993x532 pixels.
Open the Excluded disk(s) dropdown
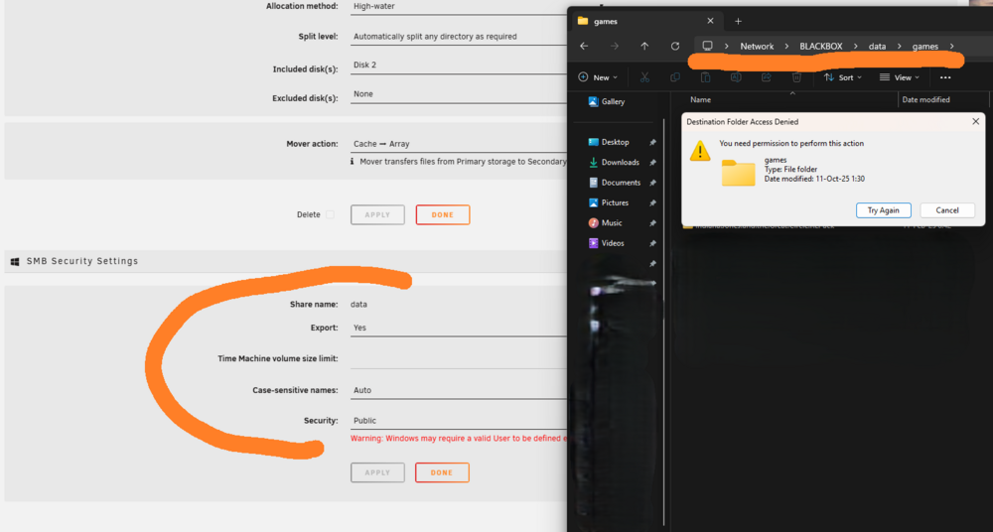(x=459, y=94)
